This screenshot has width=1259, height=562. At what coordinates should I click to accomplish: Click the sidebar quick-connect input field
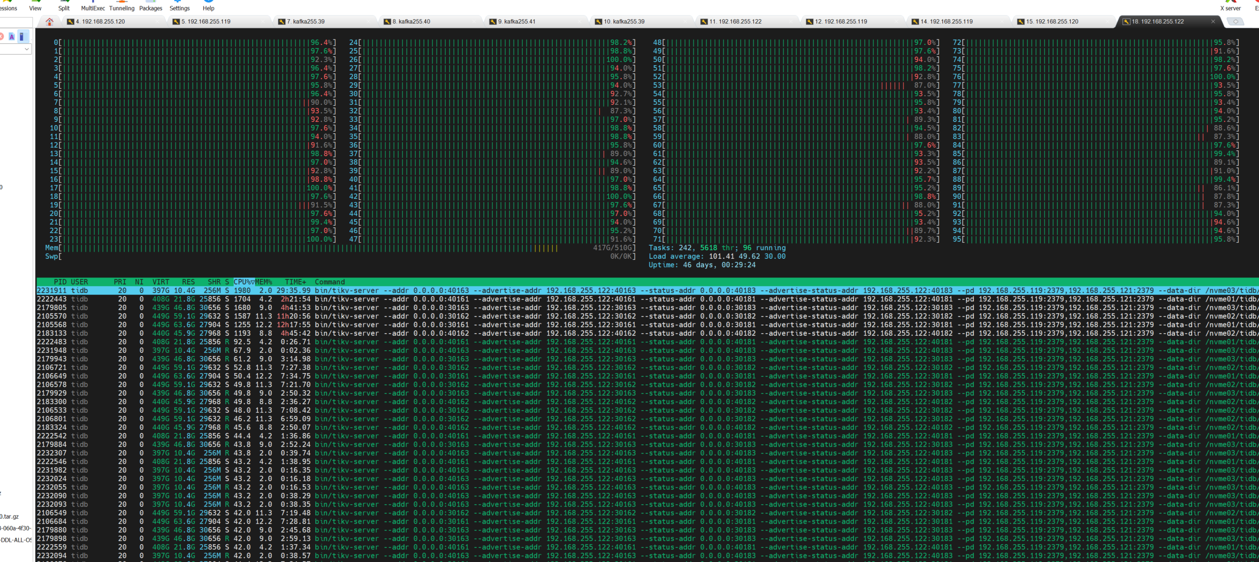(16, 22)
